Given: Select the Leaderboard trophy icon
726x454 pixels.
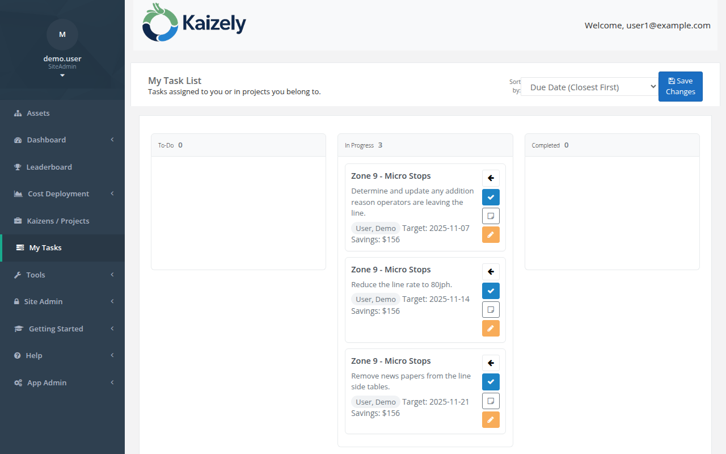Looking at the screenshot, I should click(19, 167).
